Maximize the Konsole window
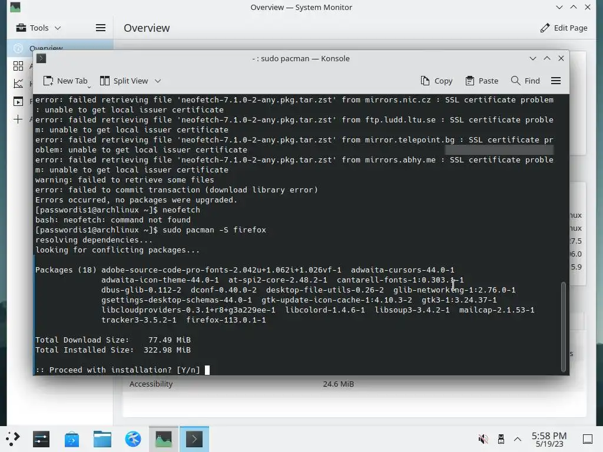Image resolution: width=603 pixels, height=452 pixels. point(547,58)
